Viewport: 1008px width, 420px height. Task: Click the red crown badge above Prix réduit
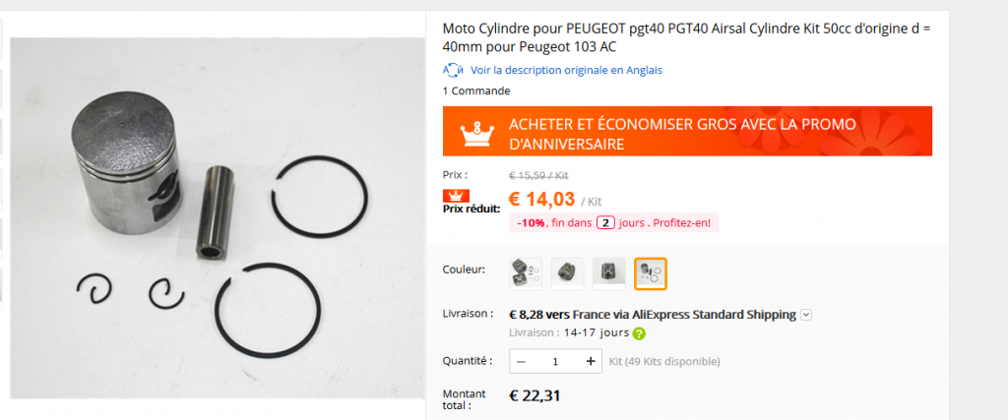456,196
